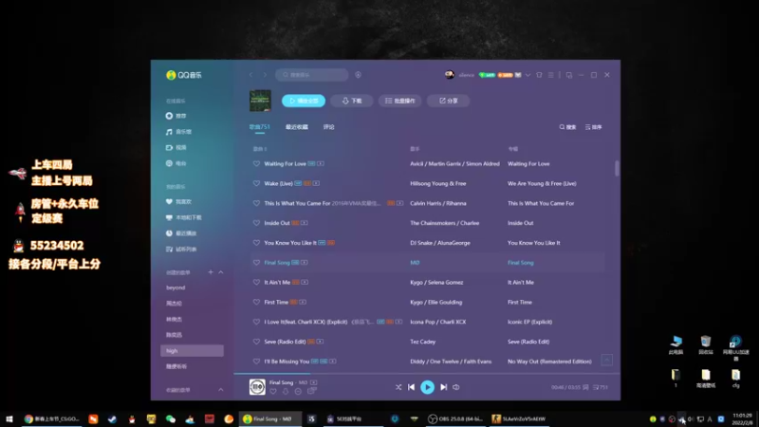The width and height of the screenshot is (759, 427).
Task: Click the batch operations (批量操作) button
Action: (399, 101)
